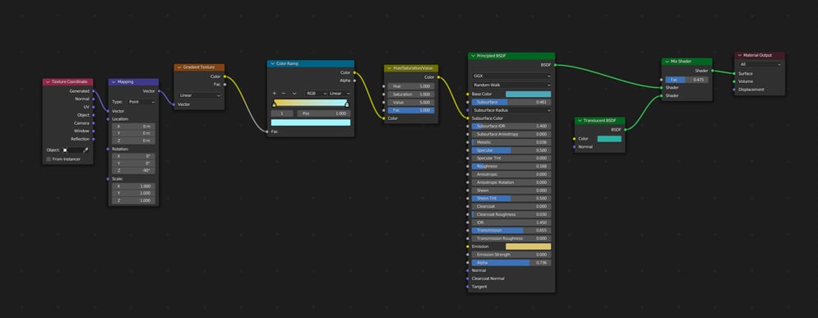Viewport: 818px width, 318px height.
Task: Click Generated output socket on Texture Coordinate
Action: [x=94, y=90]
